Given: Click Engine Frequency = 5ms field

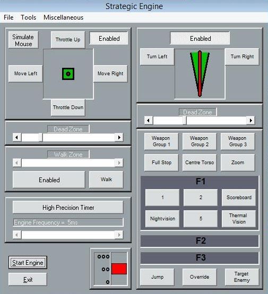Looking at the screenshot, I should 68,222.
